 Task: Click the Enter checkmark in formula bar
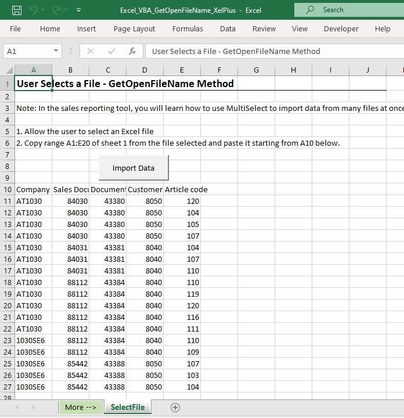click(111, 51)
